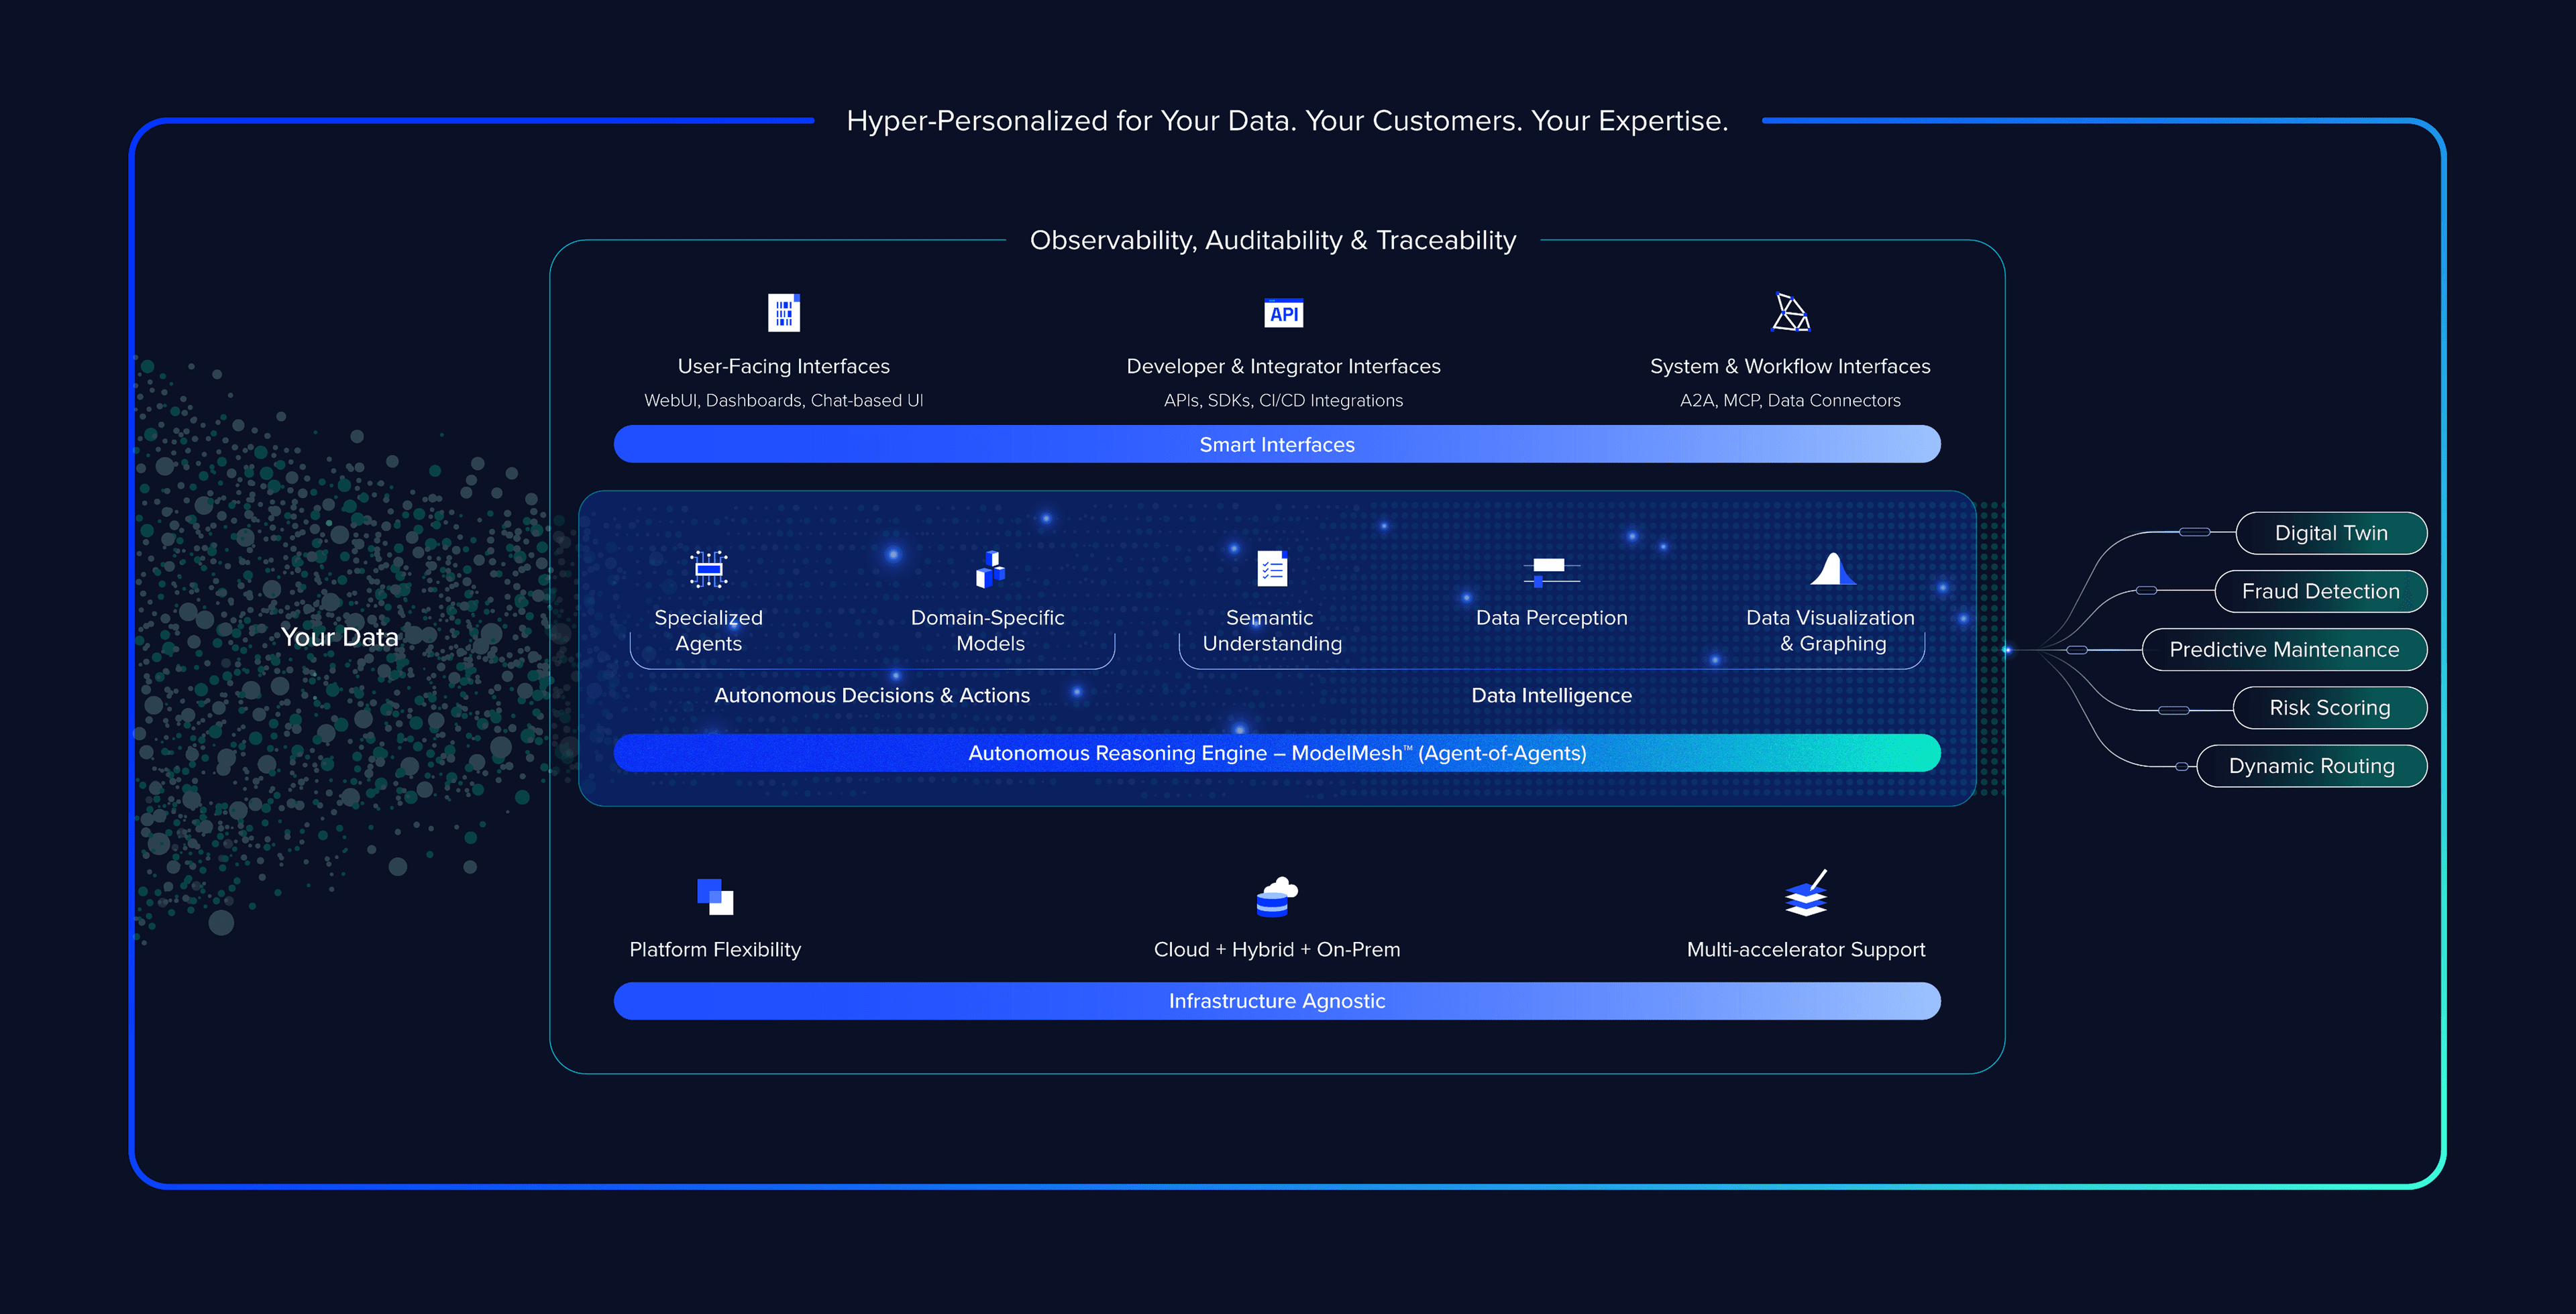Click the Dynamic Routing pill

2312,766
